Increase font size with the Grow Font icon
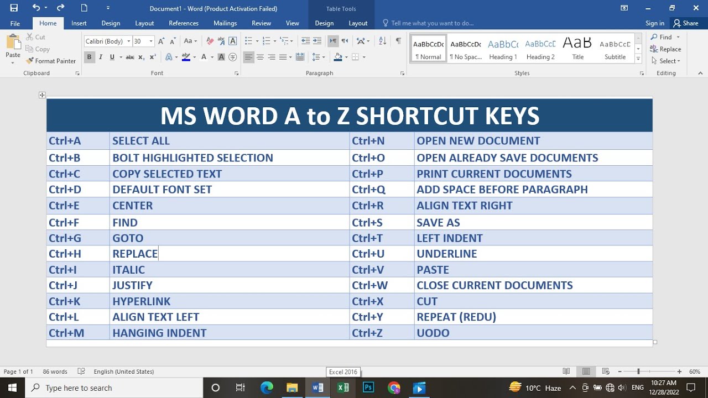 [161, 41]
